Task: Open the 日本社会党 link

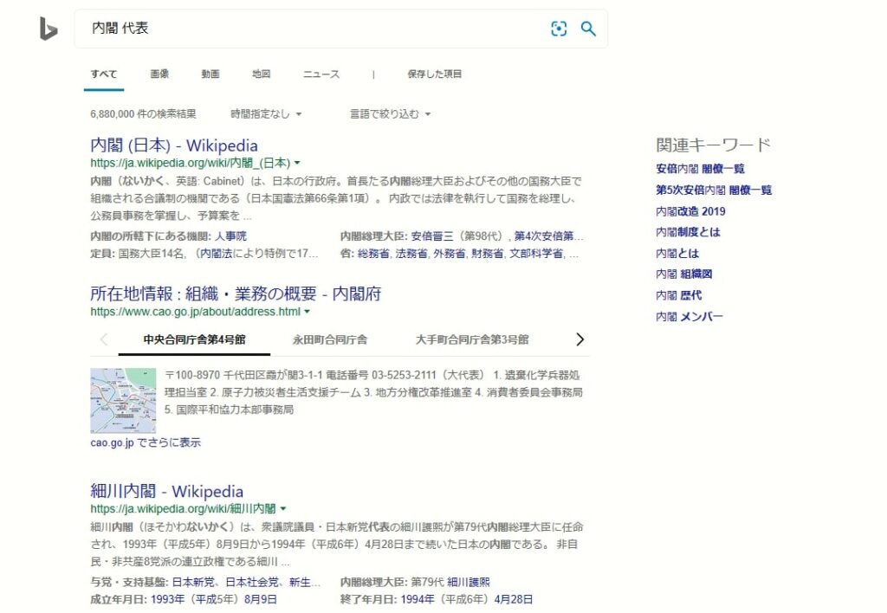Action: 252,582
